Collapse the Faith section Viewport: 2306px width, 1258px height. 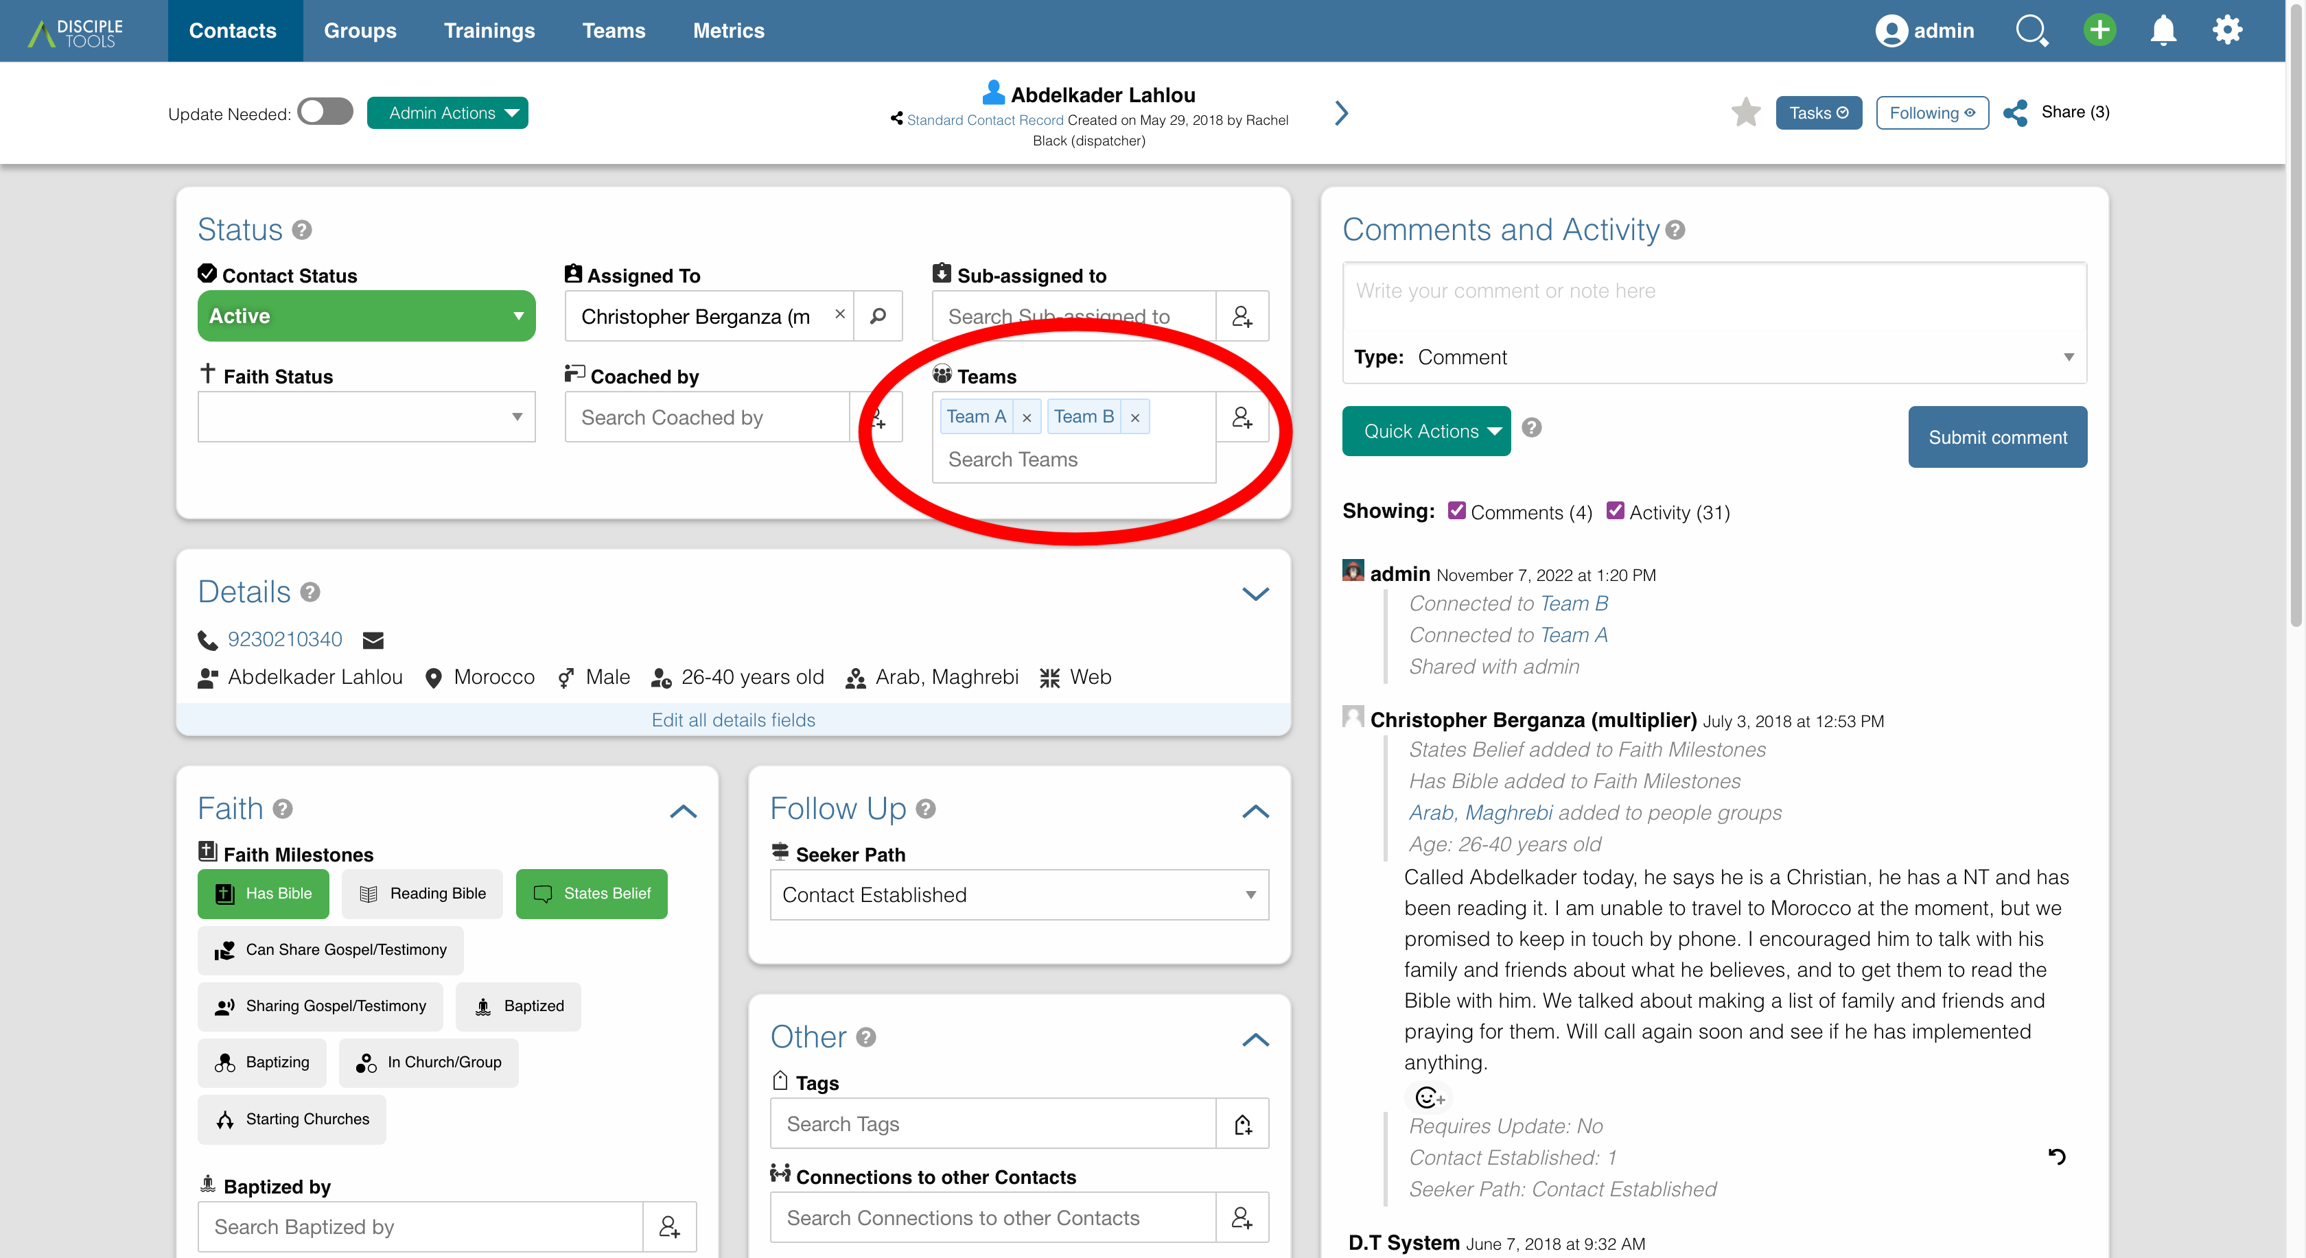pos(683,811)
